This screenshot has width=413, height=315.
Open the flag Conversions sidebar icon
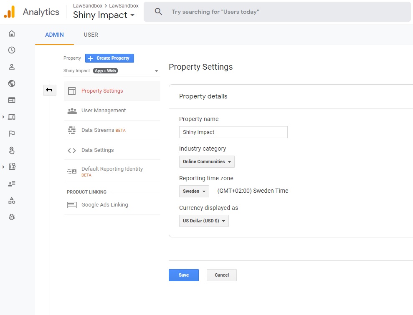(x=12, y=134)
